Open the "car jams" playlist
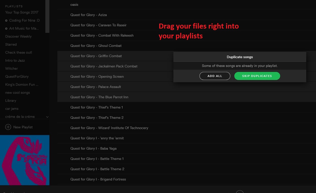Viewport: 316px width, 193px height. pyautogui.click(x=12, y=109)
